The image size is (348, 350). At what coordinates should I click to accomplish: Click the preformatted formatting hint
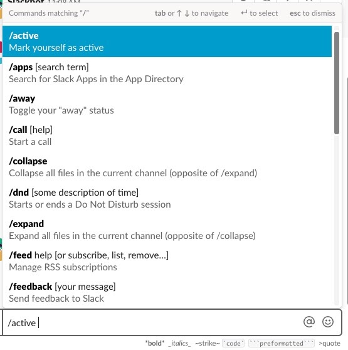(282, 343)
